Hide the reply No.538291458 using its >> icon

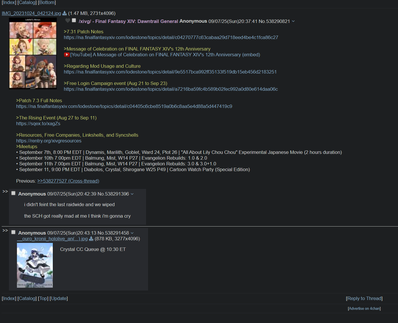(x=5, y=230)
